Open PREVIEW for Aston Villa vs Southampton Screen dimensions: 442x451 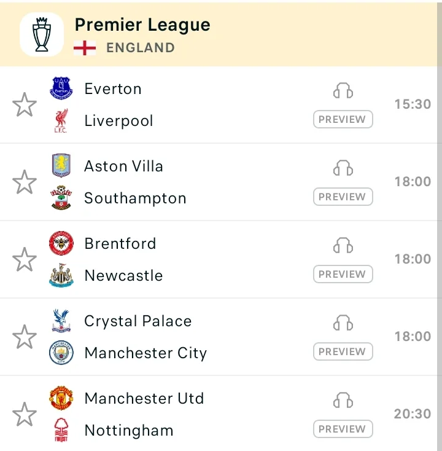(343, 197)
